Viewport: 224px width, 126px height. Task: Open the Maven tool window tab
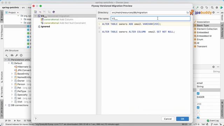click(x=222, y=16)
